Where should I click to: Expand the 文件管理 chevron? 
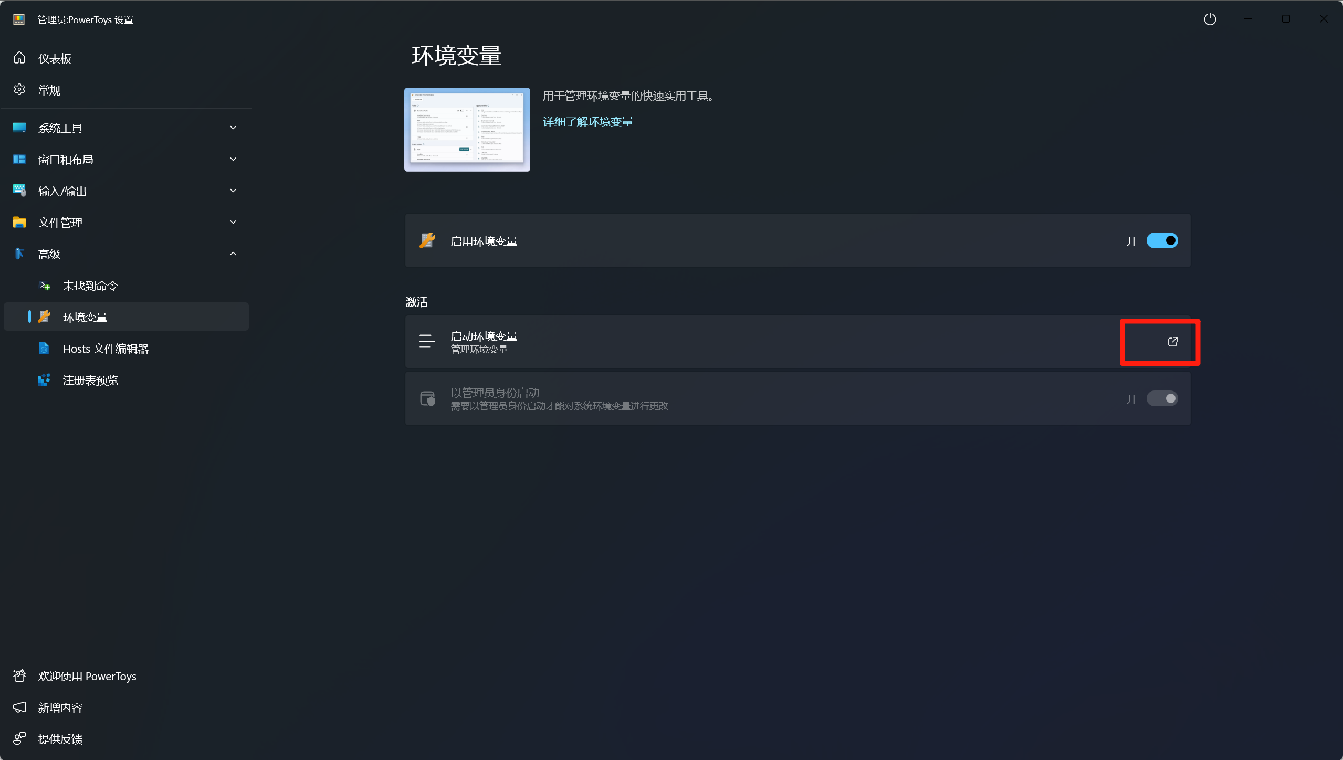point(233,222)
